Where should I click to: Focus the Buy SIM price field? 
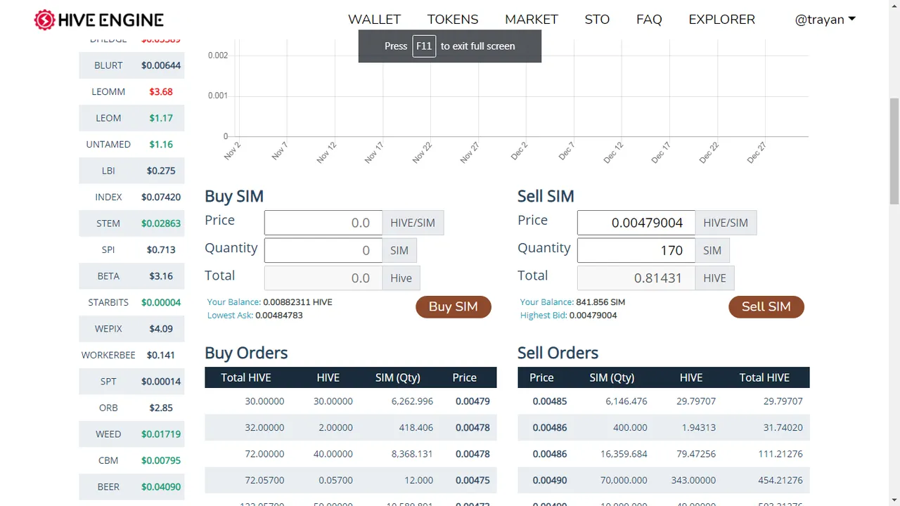323,223
